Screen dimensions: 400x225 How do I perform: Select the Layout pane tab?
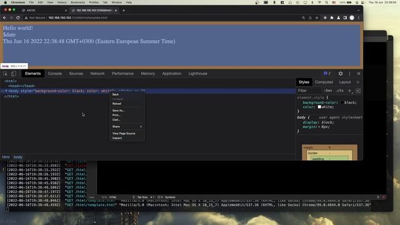click(344, 82)
